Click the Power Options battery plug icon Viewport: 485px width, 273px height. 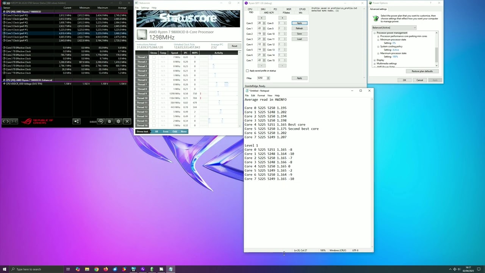pos(375,18)
